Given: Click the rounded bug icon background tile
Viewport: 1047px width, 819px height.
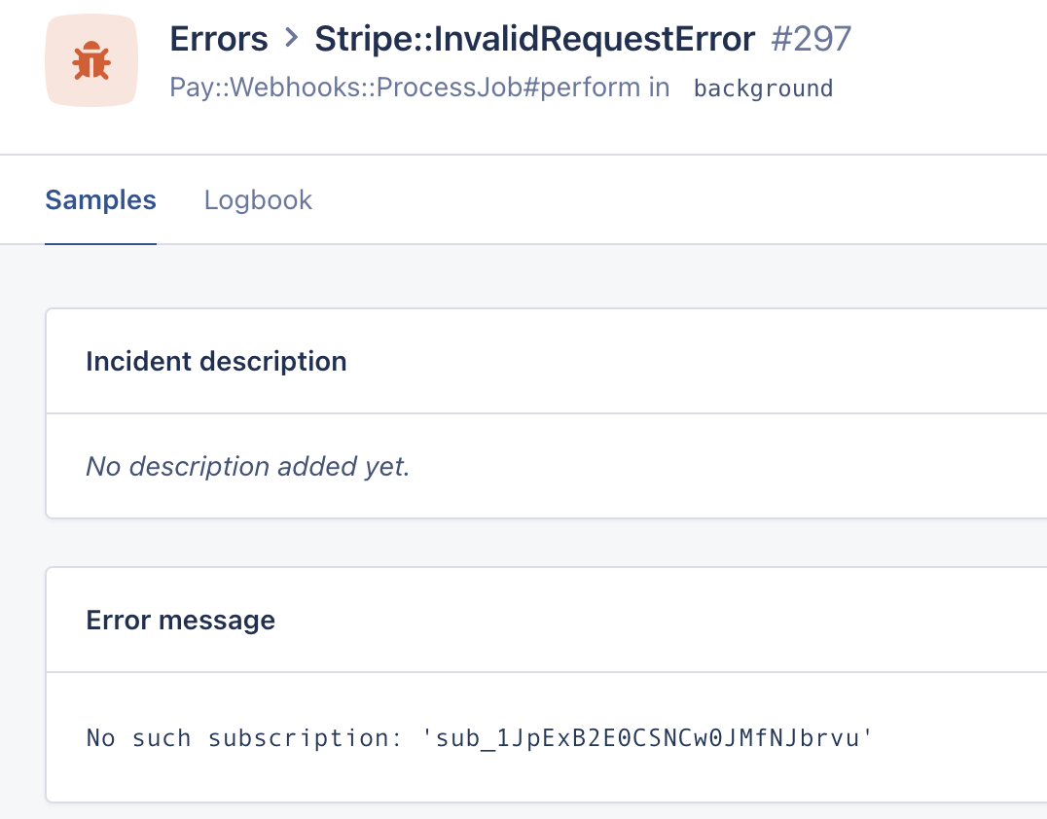Looking at the screenshot, I should coord(90,59).
